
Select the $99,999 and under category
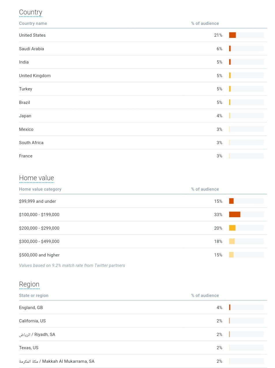[38, 201]
